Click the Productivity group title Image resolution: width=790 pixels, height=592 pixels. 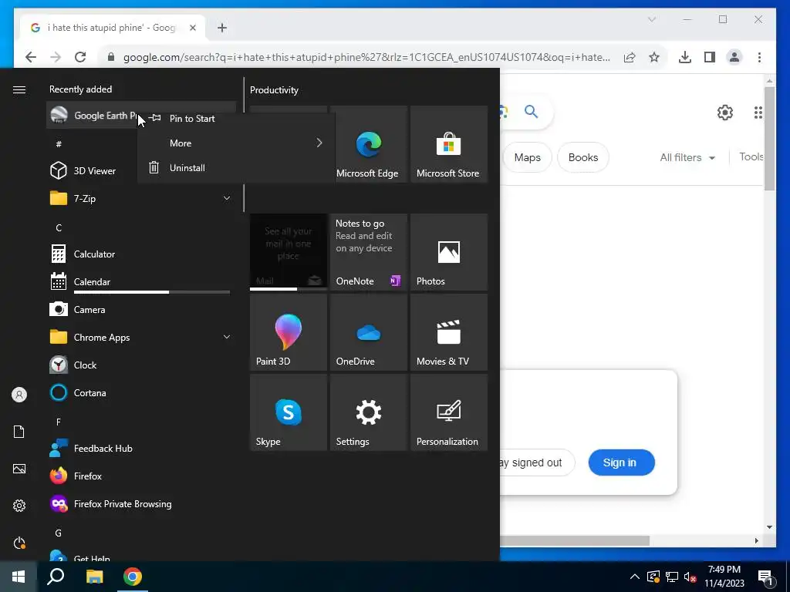pyautogui.click(x=274, y=90)
